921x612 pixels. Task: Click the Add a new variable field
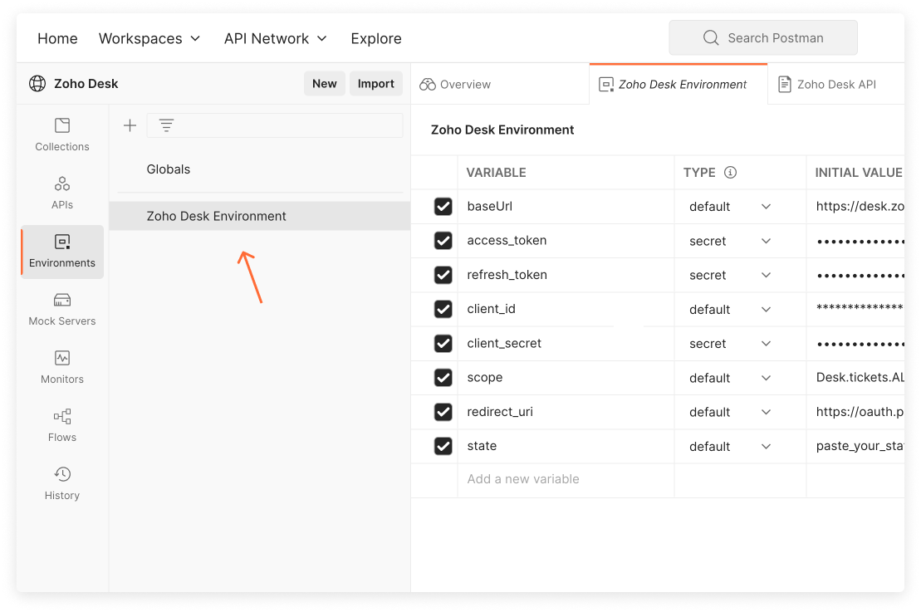click(566, 479)
